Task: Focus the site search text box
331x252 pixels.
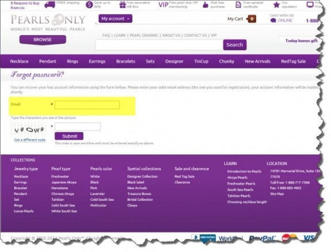Action: pos(159,45)
